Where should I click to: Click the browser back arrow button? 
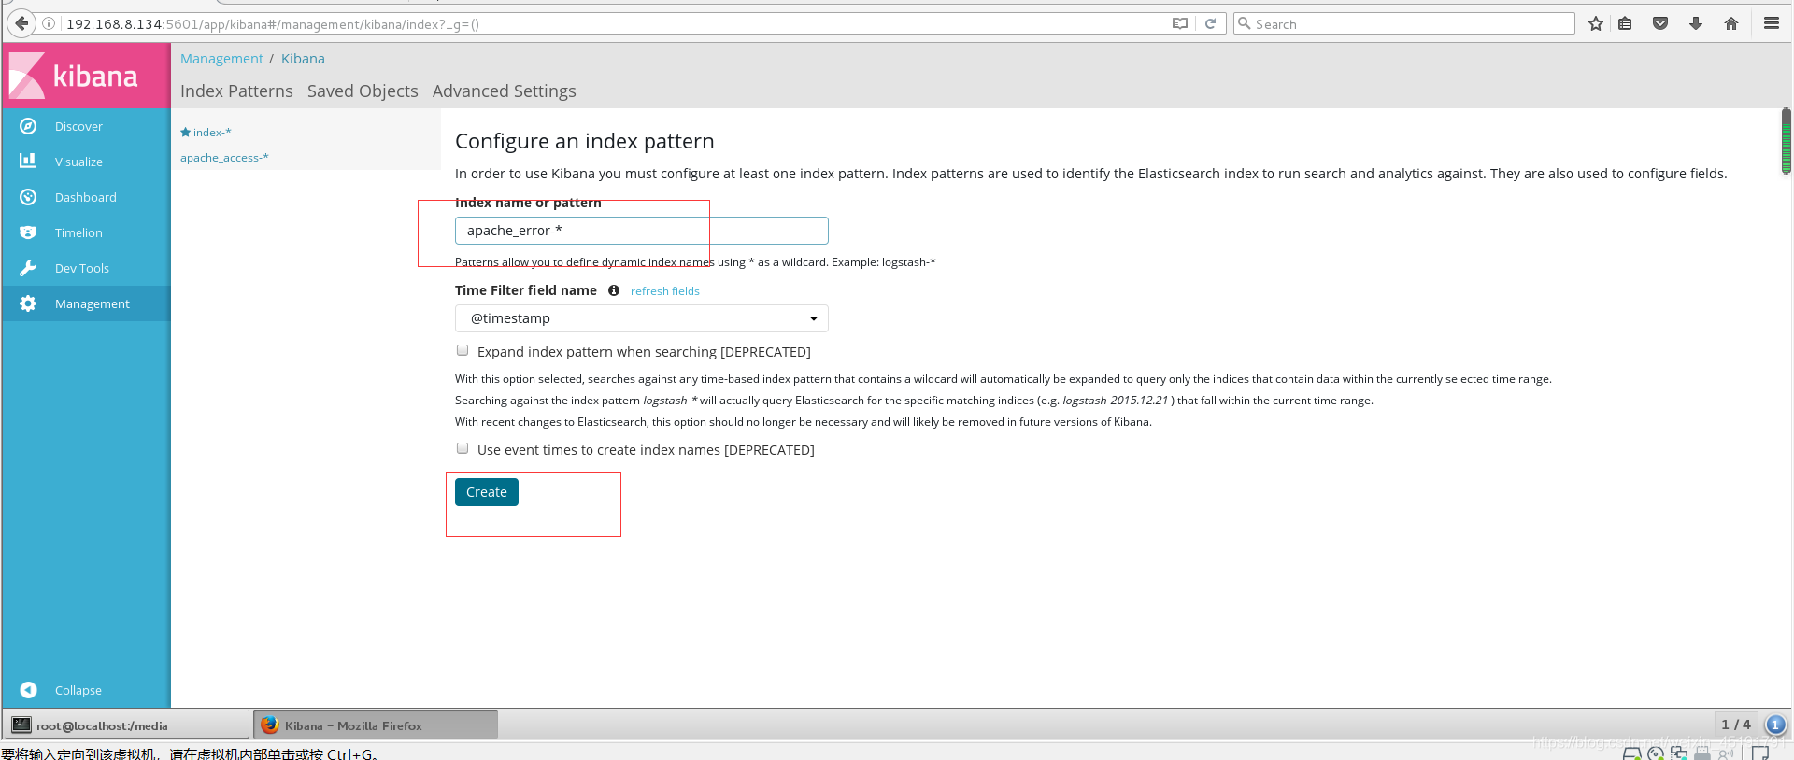point(21,23)
